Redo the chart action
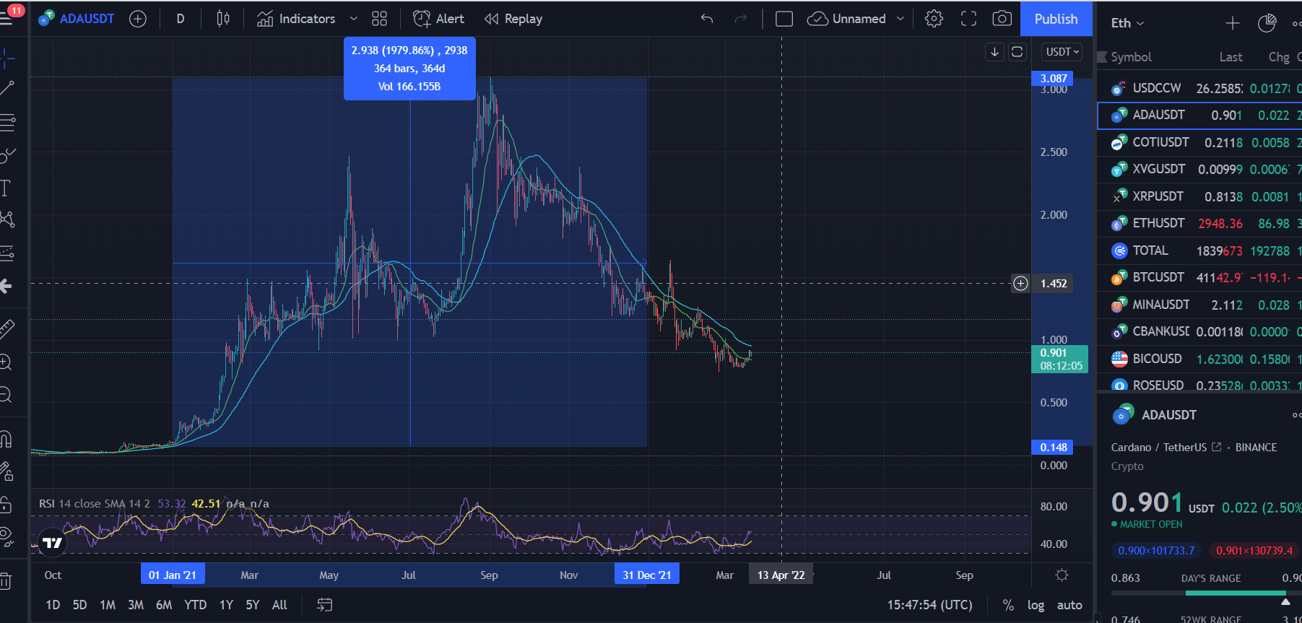 741,19
